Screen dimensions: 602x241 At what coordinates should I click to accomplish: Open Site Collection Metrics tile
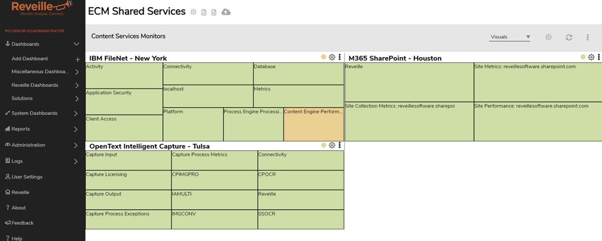(x=410, y=121)
